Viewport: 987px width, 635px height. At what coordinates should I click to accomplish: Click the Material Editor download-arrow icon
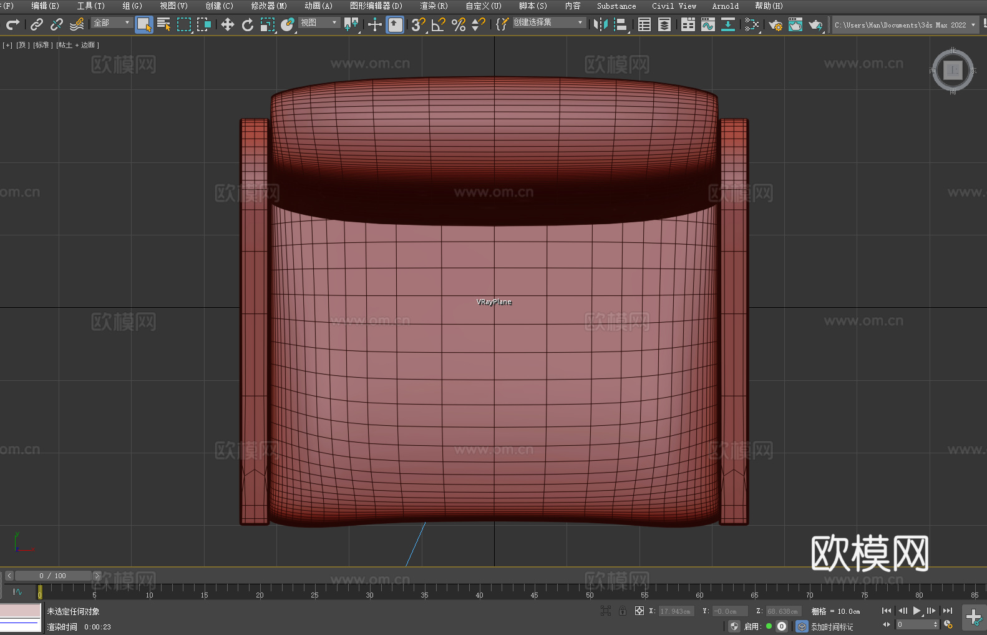pos(728,24)
